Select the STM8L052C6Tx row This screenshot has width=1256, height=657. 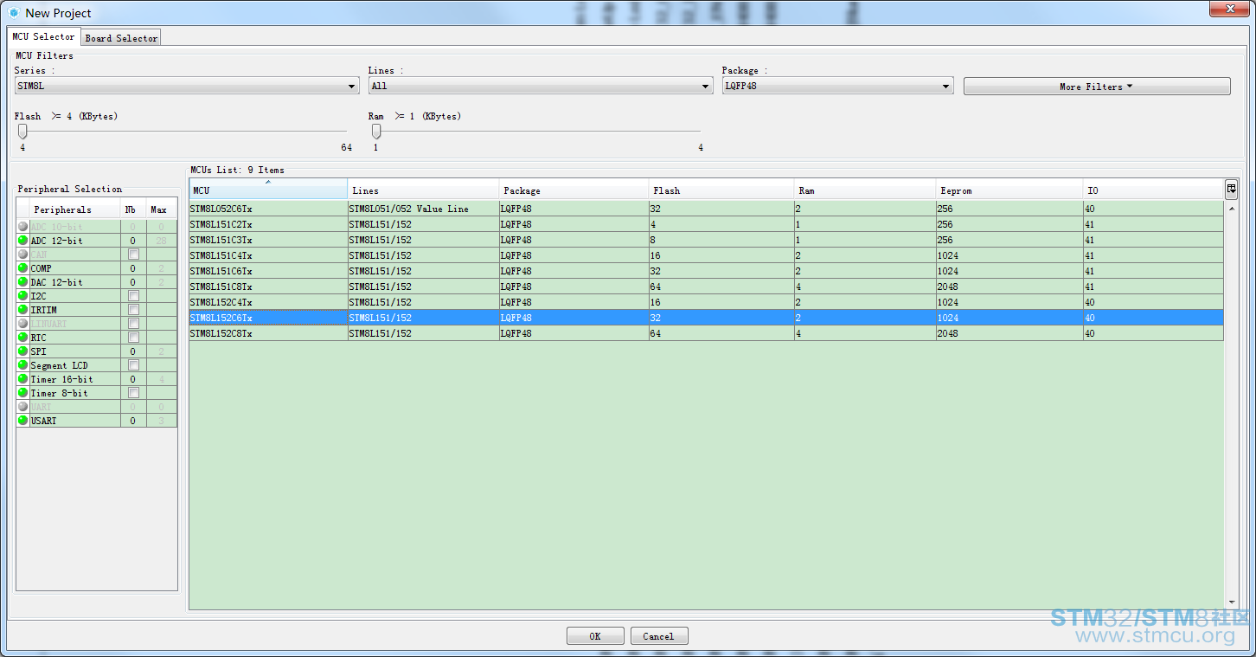pos(706,209)
